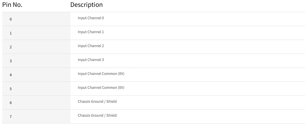This screenshot has width=307, height=125.
Task: Select the pin number 0 cell
Action: [36, 19]
